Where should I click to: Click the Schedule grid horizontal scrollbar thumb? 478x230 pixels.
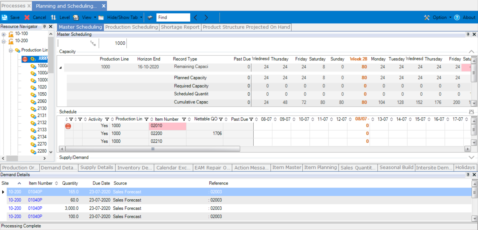(x=153, y=149)
